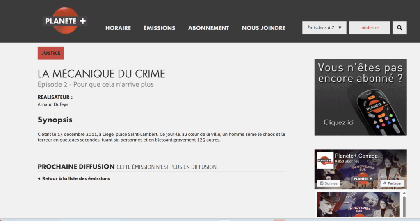Click the Infolettre button
Screen dimensions: 420x221
coord(369,28)
